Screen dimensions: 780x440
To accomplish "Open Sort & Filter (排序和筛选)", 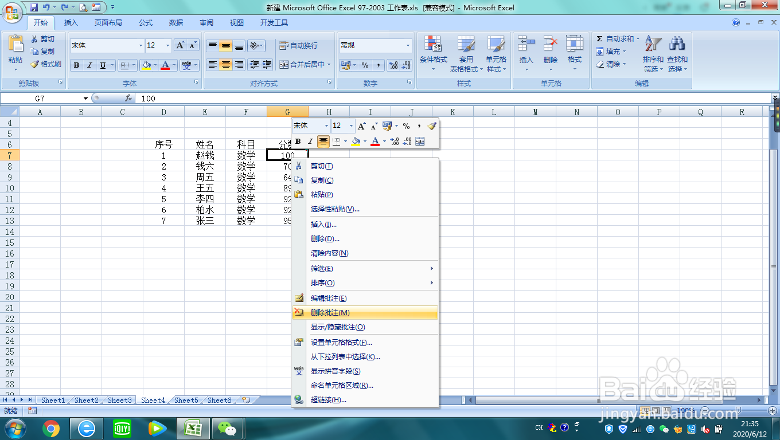I will tap(653, 54).
